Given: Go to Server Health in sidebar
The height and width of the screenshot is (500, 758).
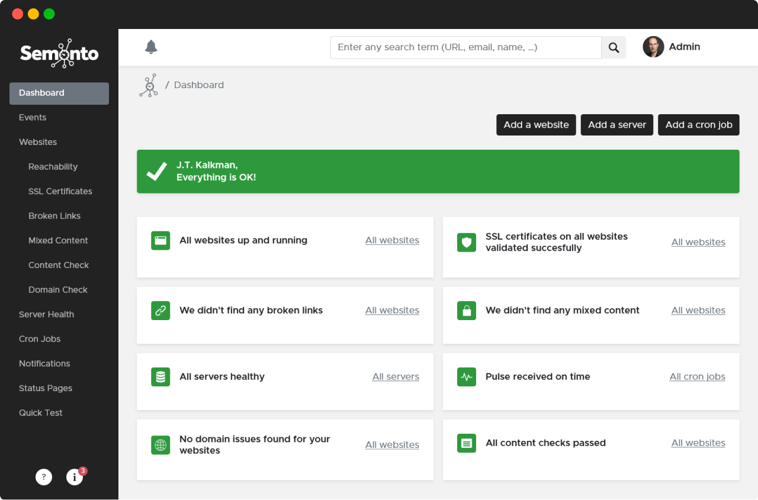Looking at the screenshot, I should (46, 315).
